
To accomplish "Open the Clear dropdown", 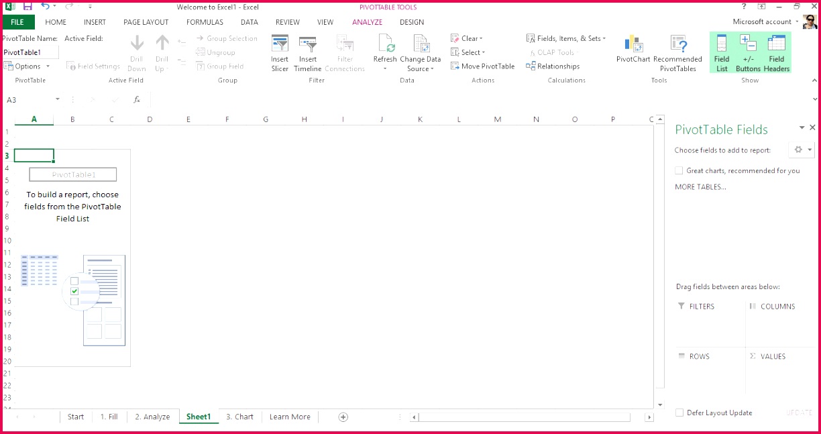I will (x=467, y=38).
